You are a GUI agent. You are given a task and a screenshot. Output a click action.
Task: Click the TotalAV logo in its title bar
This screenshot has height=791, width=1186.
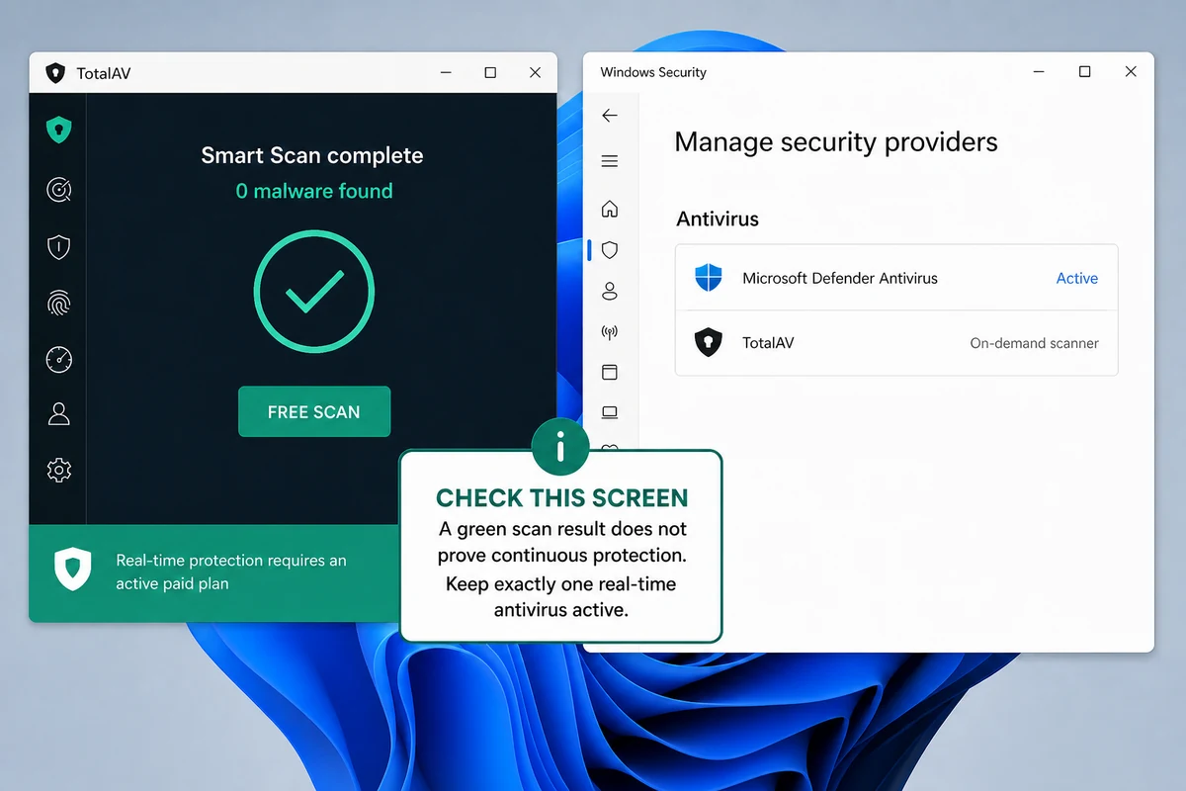[55, 73]
